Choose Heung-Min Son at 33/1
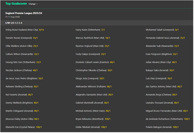Screen dimensions: 194x133 [23, 62]
